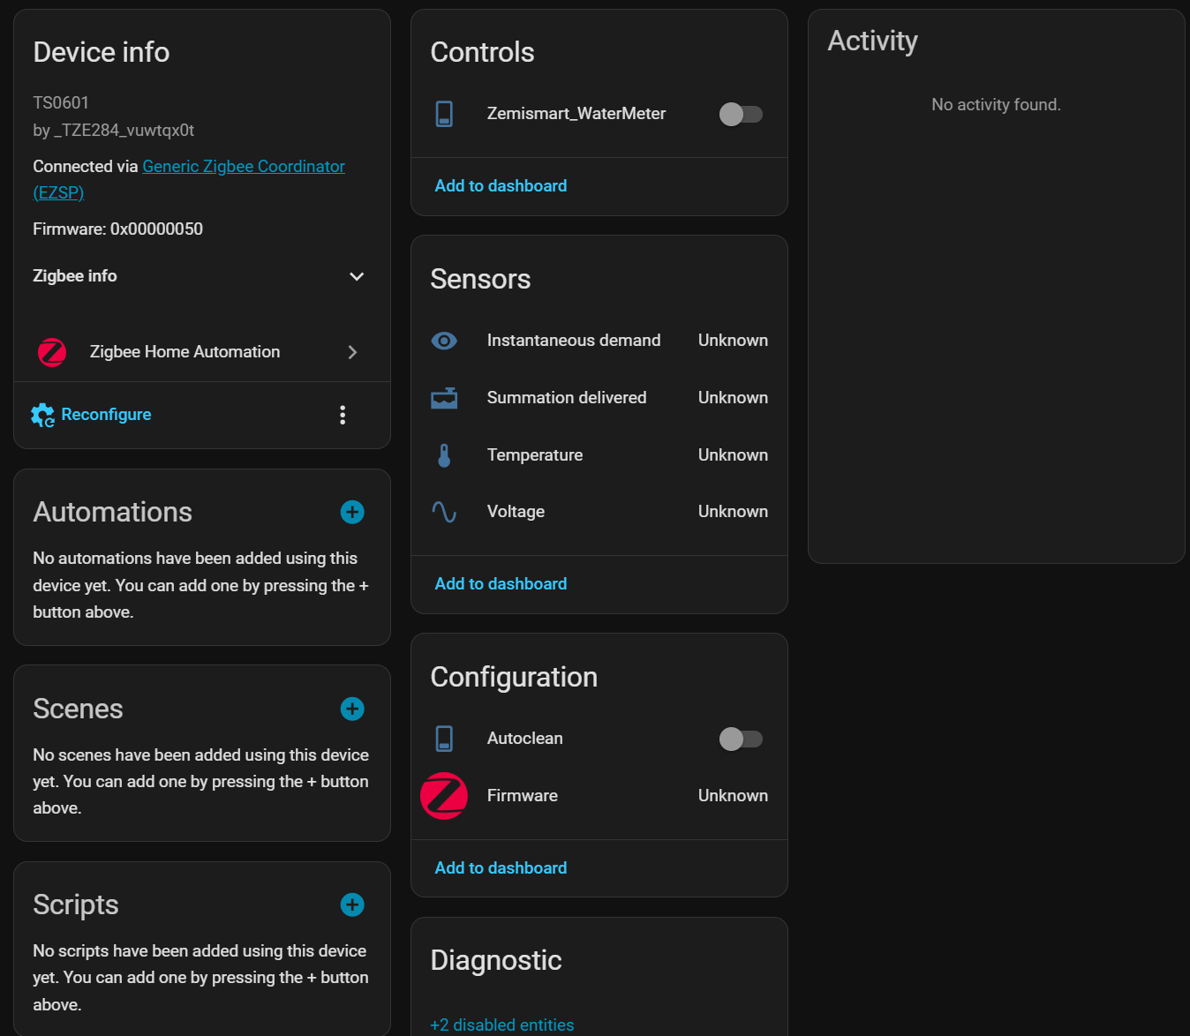The height and width of the screenshot is (1036, 1190).
Task: Open the Temperature sensor Unknown value
Action: [x=732, y=455]
